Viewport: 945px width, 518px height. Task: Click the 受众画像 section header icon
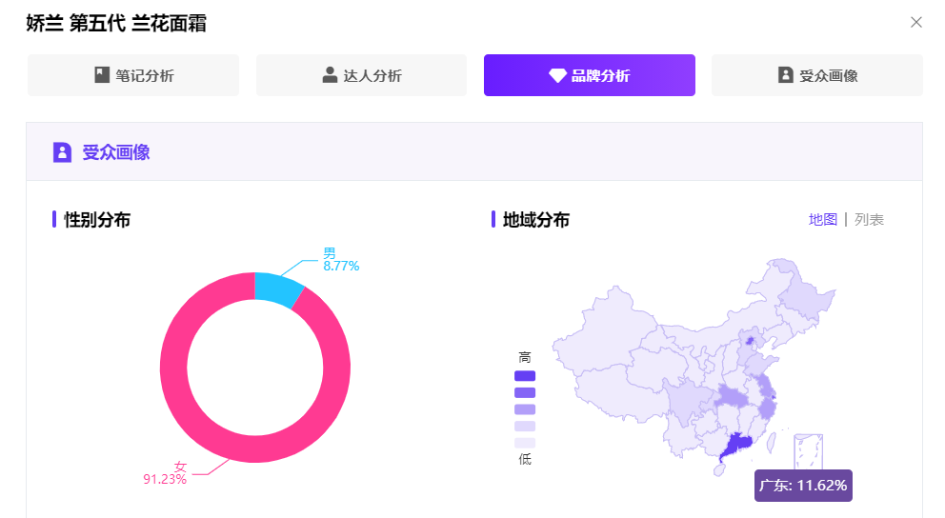point(62,152)
